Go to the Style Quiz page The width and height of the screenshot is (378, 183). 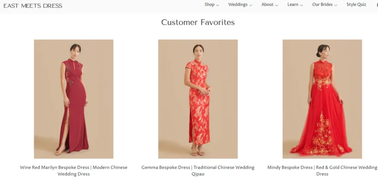tap(356, 5)
